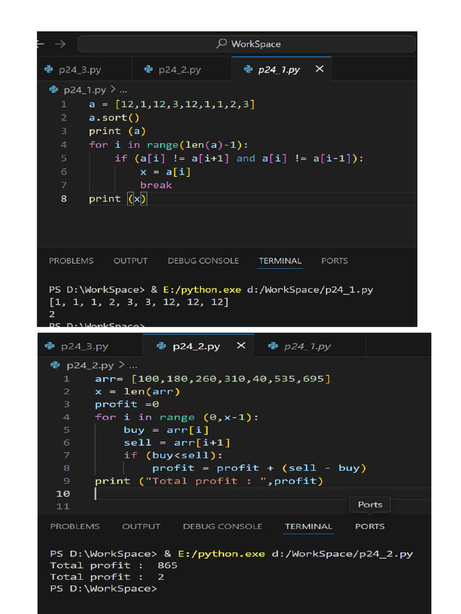This screenshot has height=614, width=461.
Task: Click the 'if (buy<sell):' line
Action: (173, 456)
